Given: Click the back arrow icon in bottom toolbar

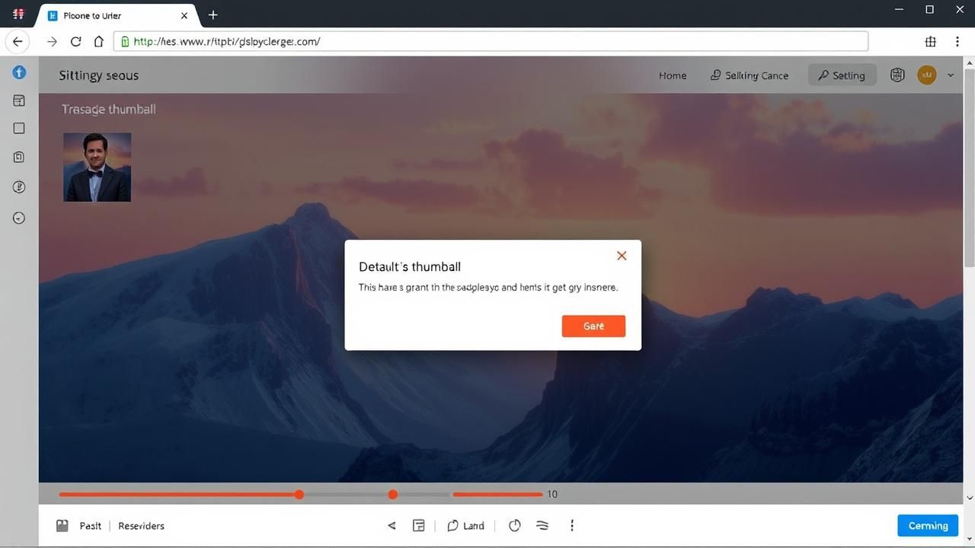Looking at the screenshot, I should pyautogui.click(x=392, y=526).
